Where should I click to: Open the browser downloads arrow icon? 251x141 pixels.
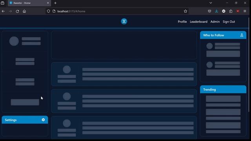pyautogui.click(x=216, y=11)
